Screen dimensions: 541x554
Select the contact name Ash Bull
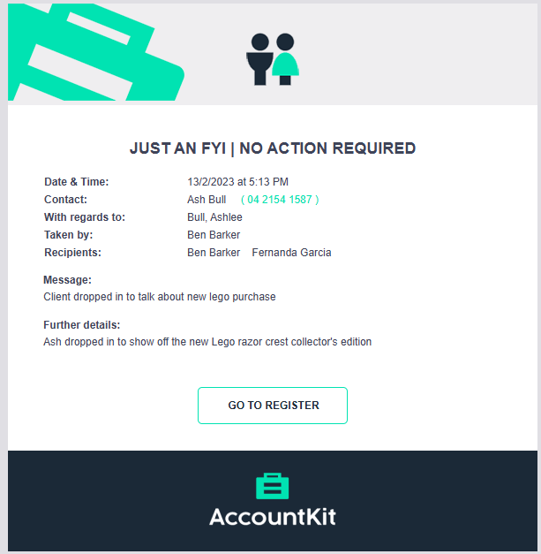click(x=207, y=200)
